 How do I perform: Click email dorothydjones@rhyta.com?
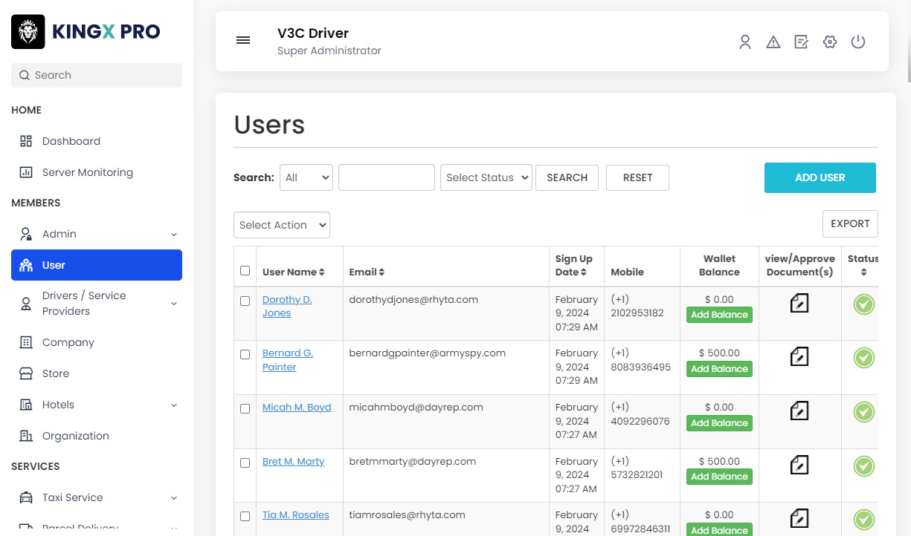(413, 299)
